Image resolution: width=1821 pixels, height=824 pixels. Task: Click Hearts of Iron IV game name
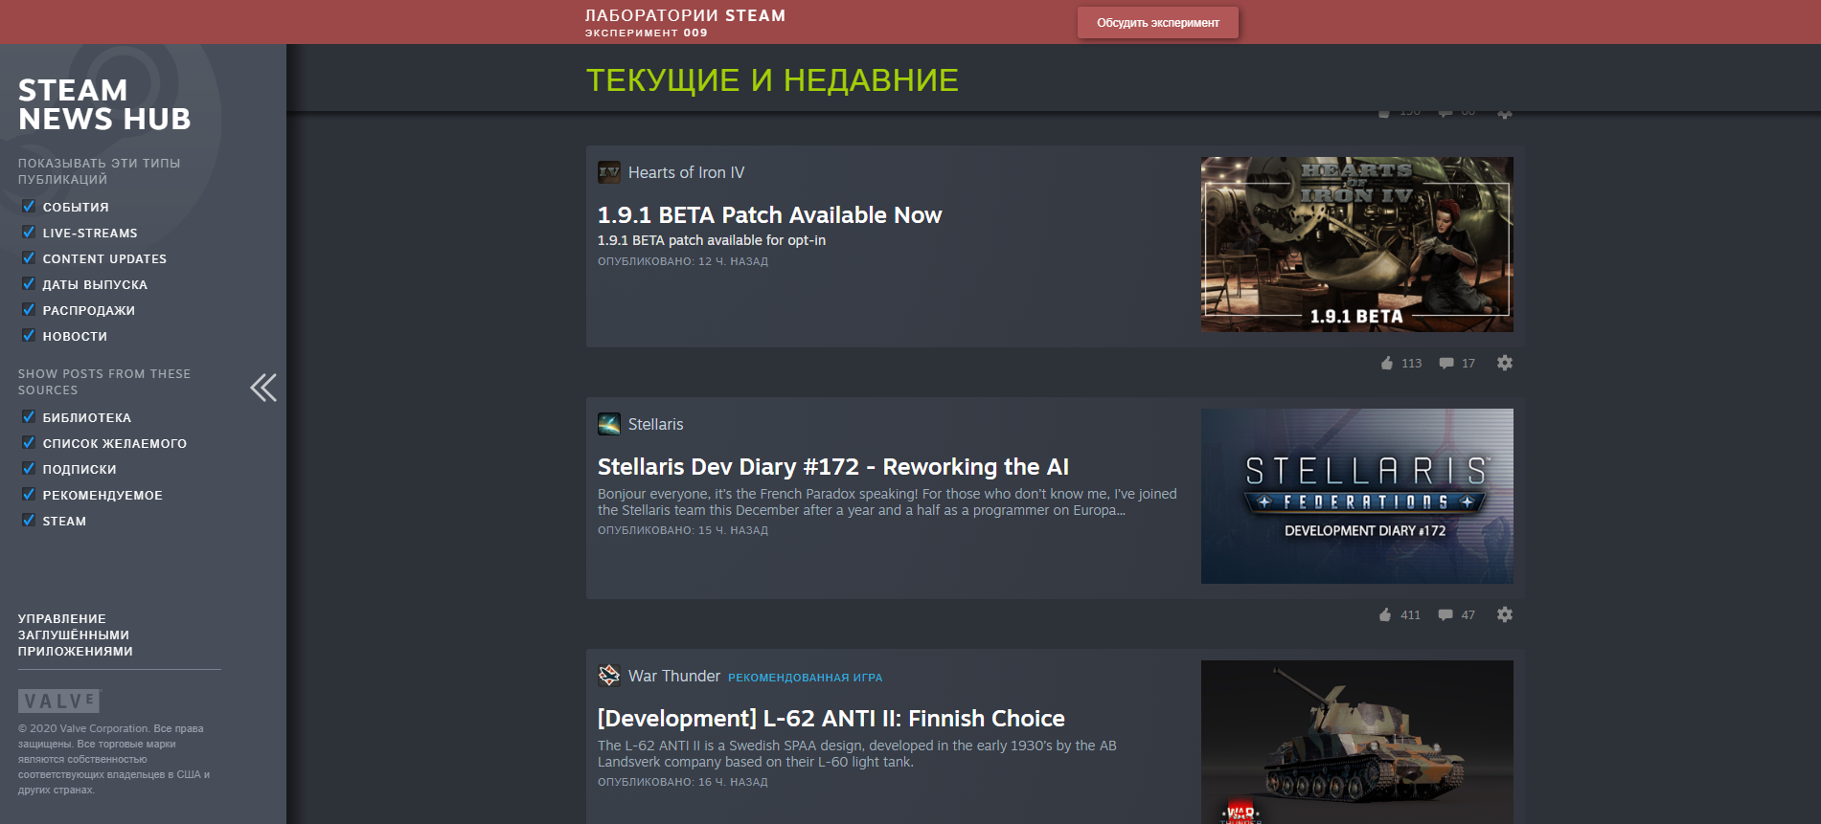[686, 172]
